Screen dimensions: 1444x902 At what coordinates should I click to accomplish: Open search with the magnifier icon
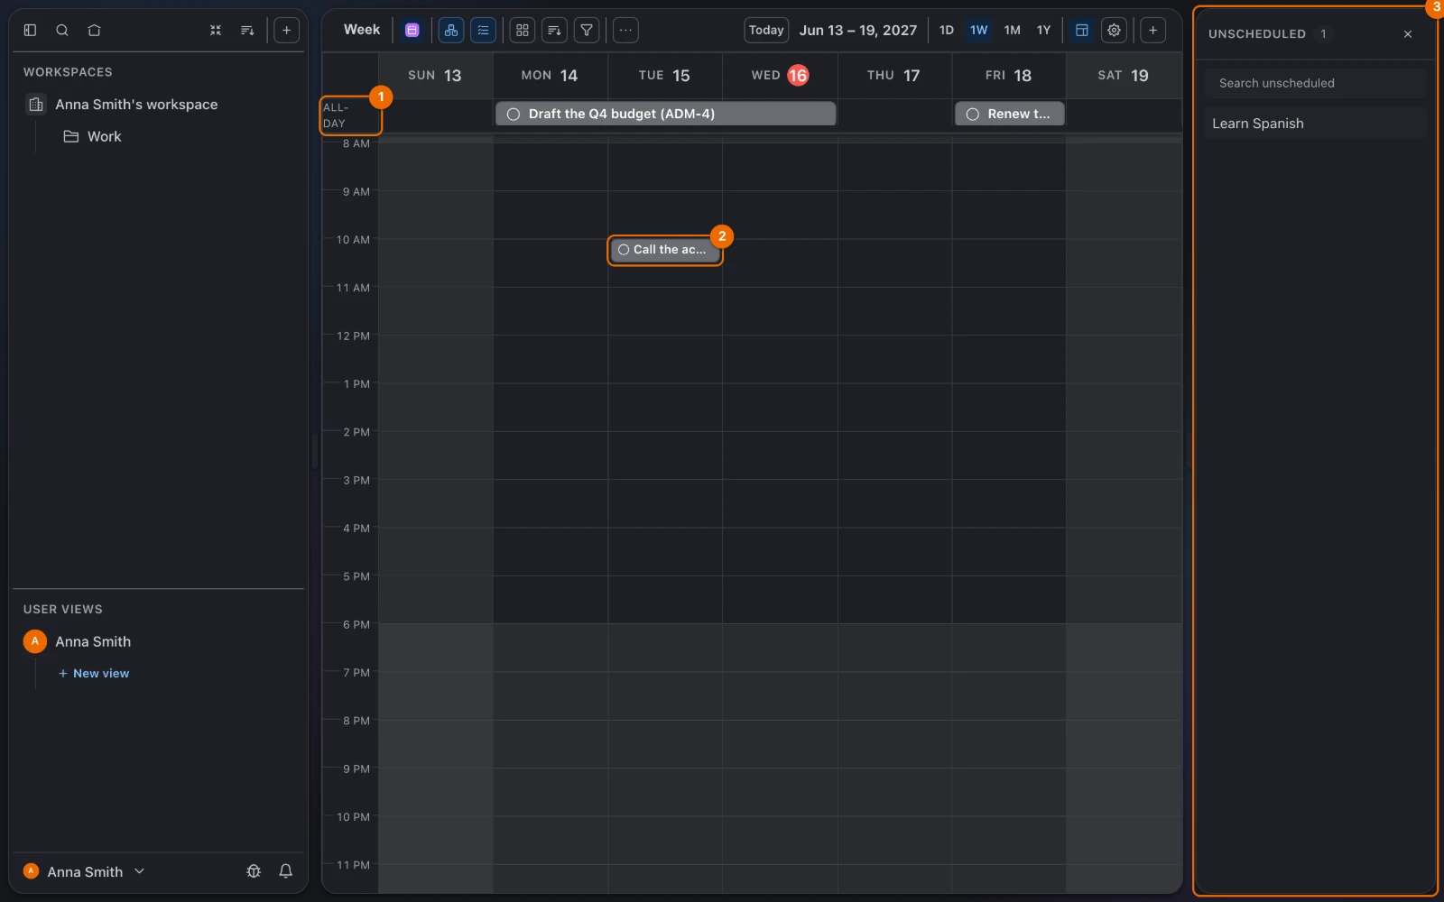[x=62, y=30]
